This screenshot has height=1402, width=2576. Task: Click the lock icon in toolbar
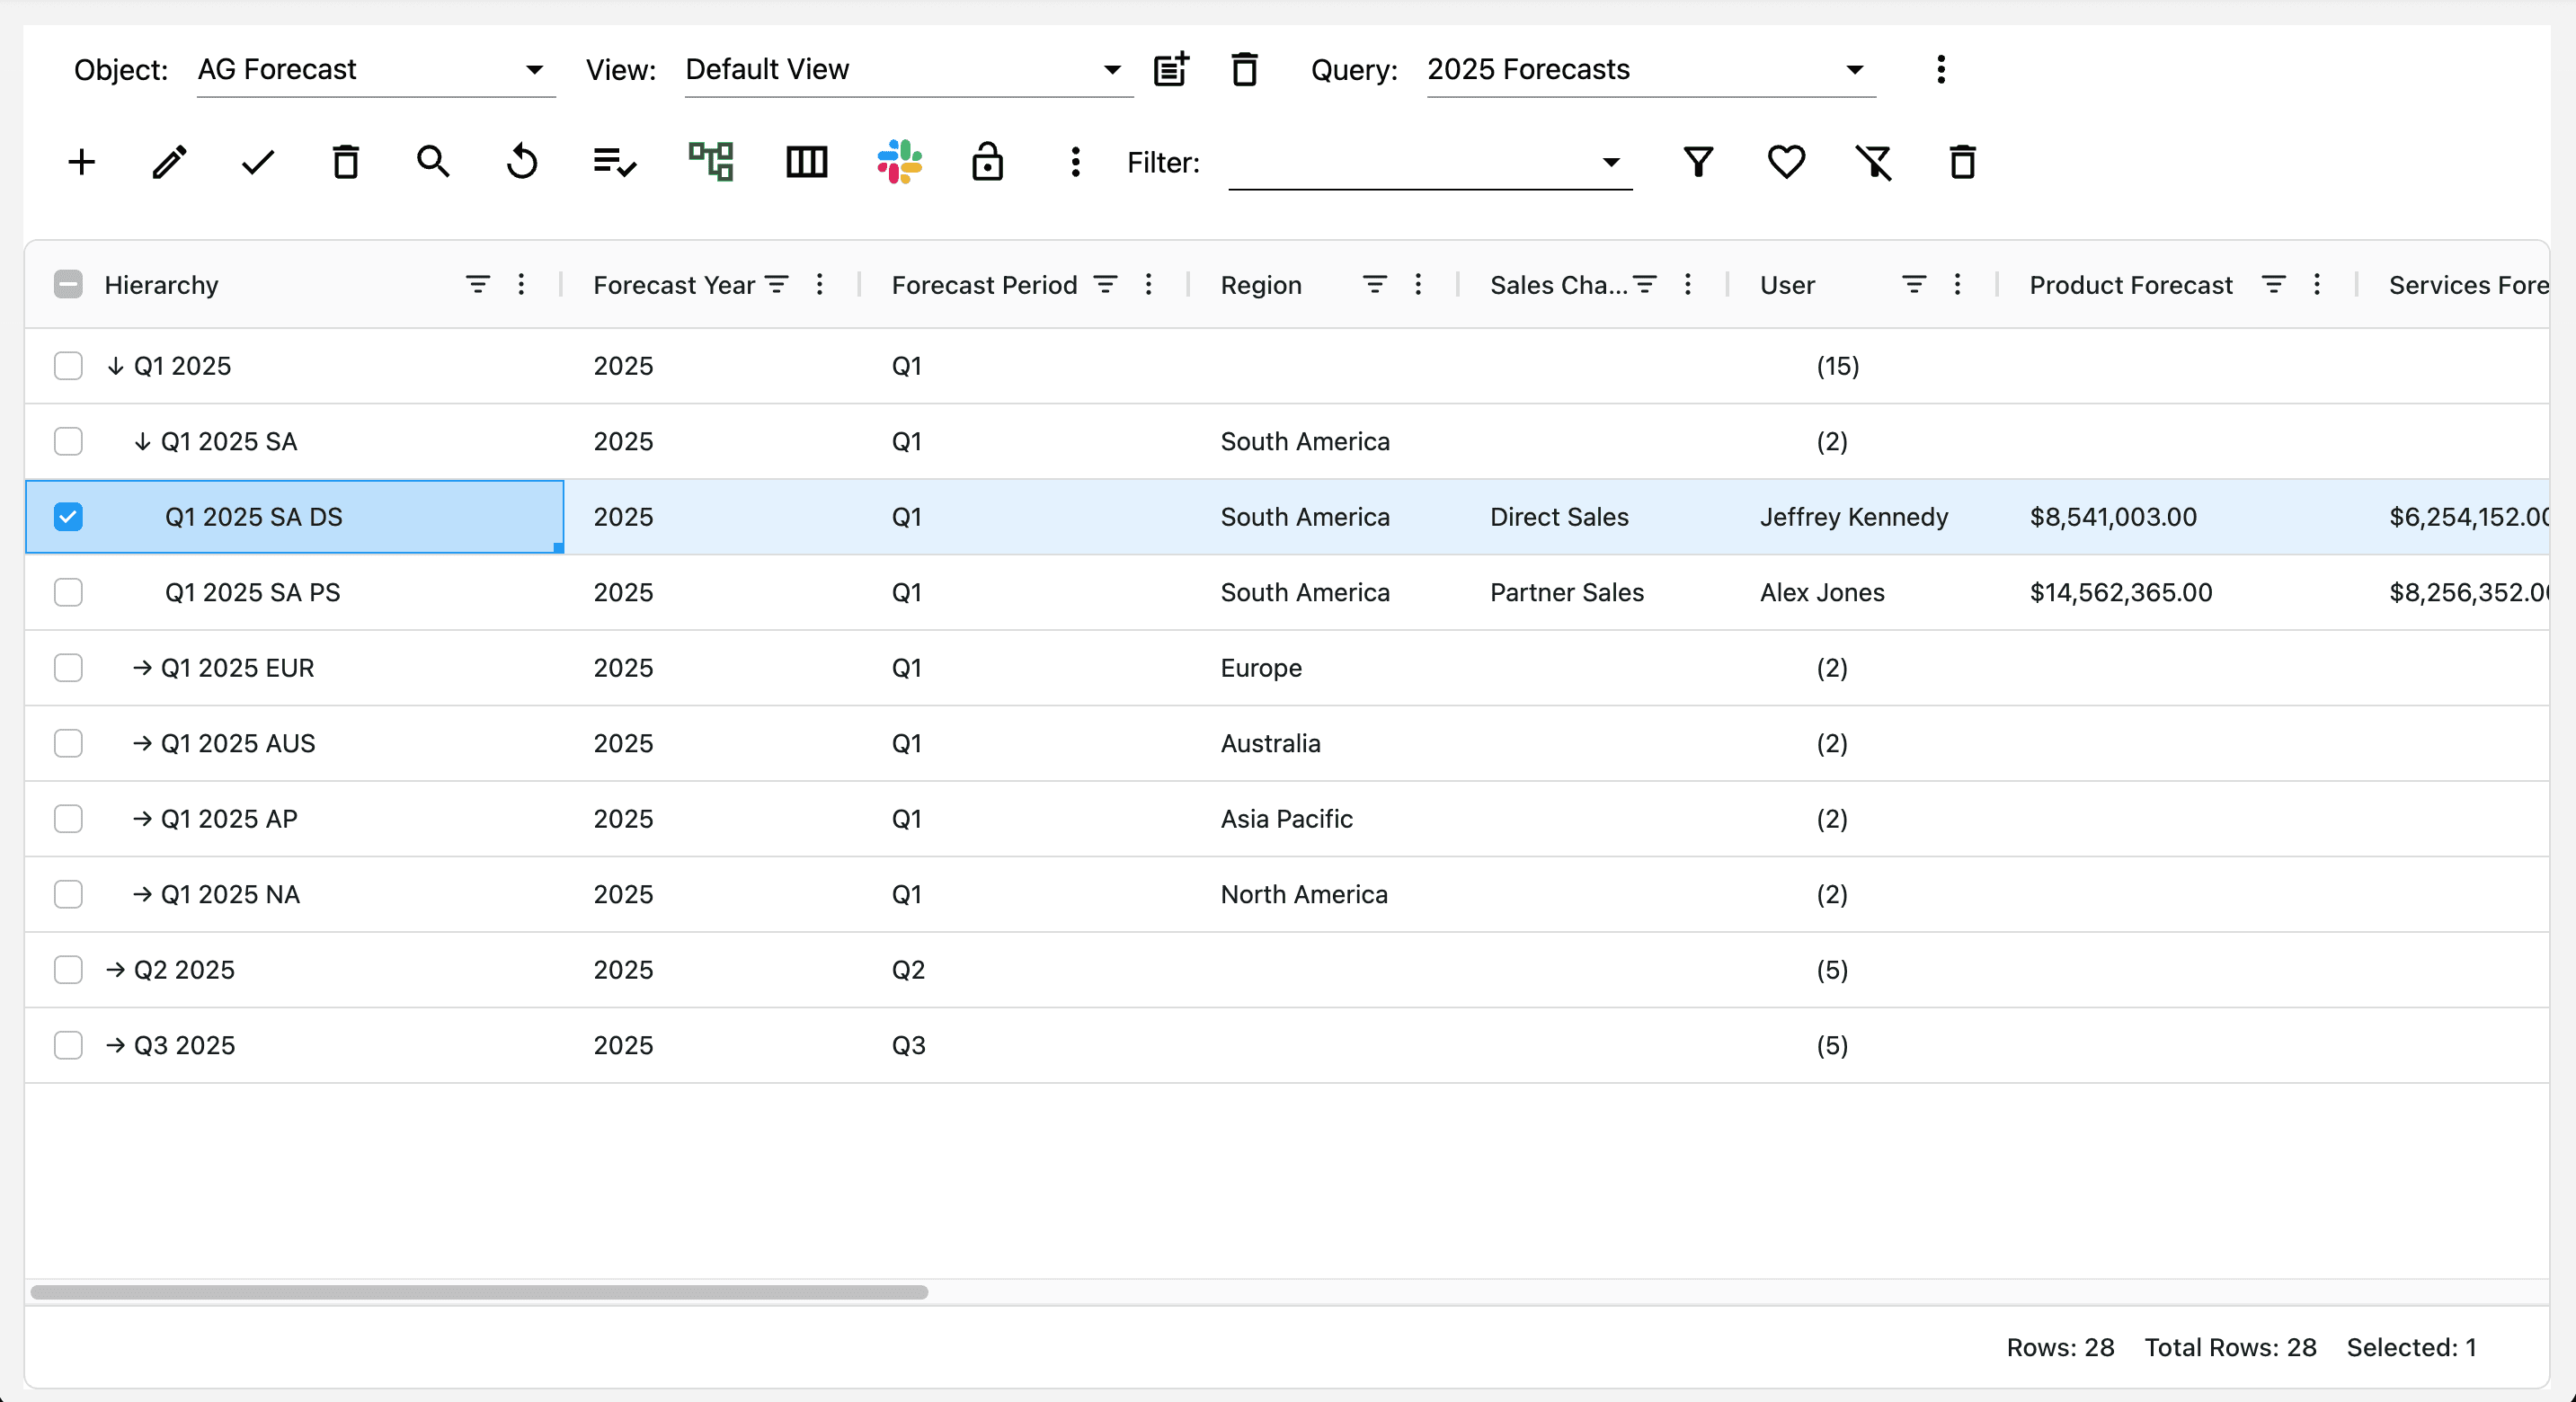pos(987,162)
